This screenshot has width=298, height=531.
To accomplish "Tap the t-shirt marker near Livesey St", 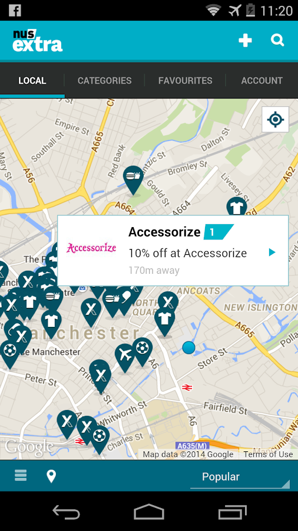I will (x=237, y=206).
